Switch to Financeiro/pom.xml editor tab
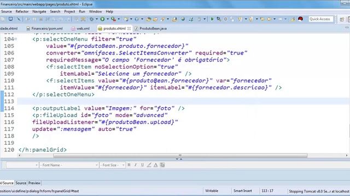The width and height of the screenshot is (350, 196). [x=44, y=28]
